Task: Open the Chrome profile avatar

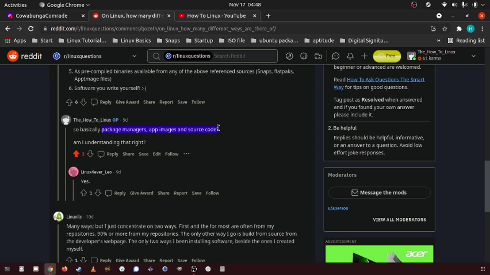Action: (x=470, y=29)
